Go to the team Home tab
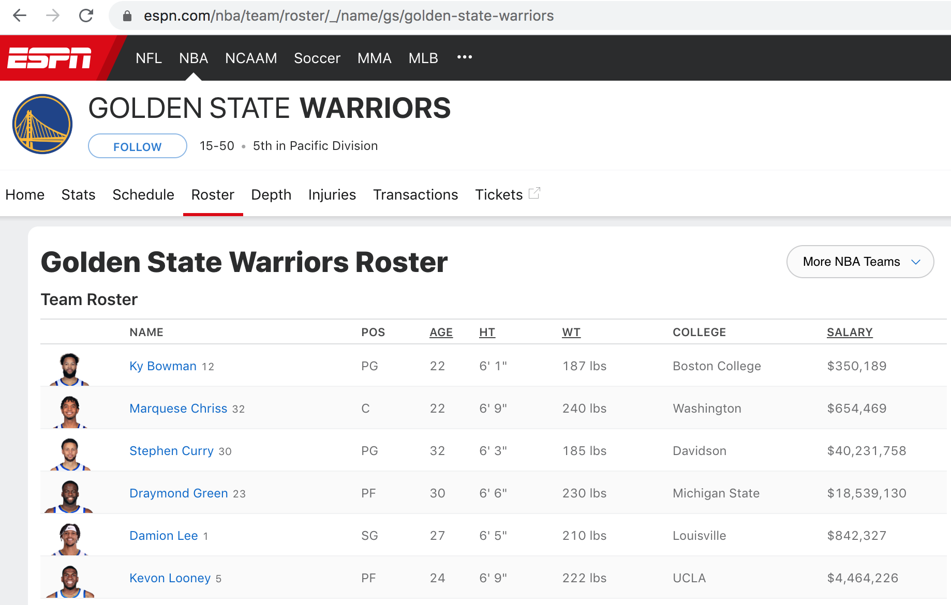This screenshot has width=951, height=605. coord(25,194)
